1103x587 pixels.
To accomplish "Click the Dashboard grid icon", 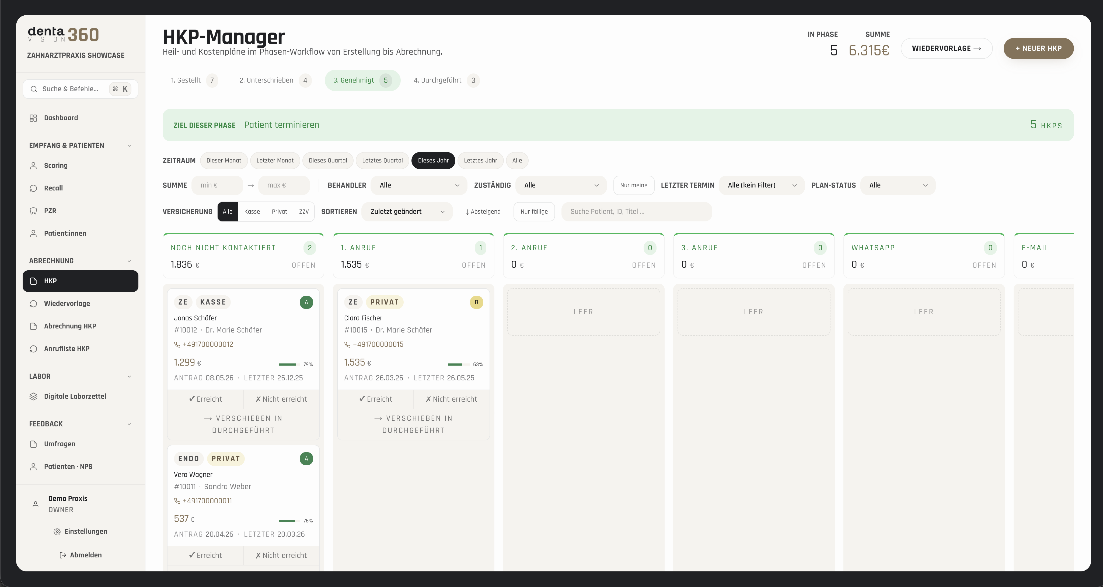I will coord(33,118).
